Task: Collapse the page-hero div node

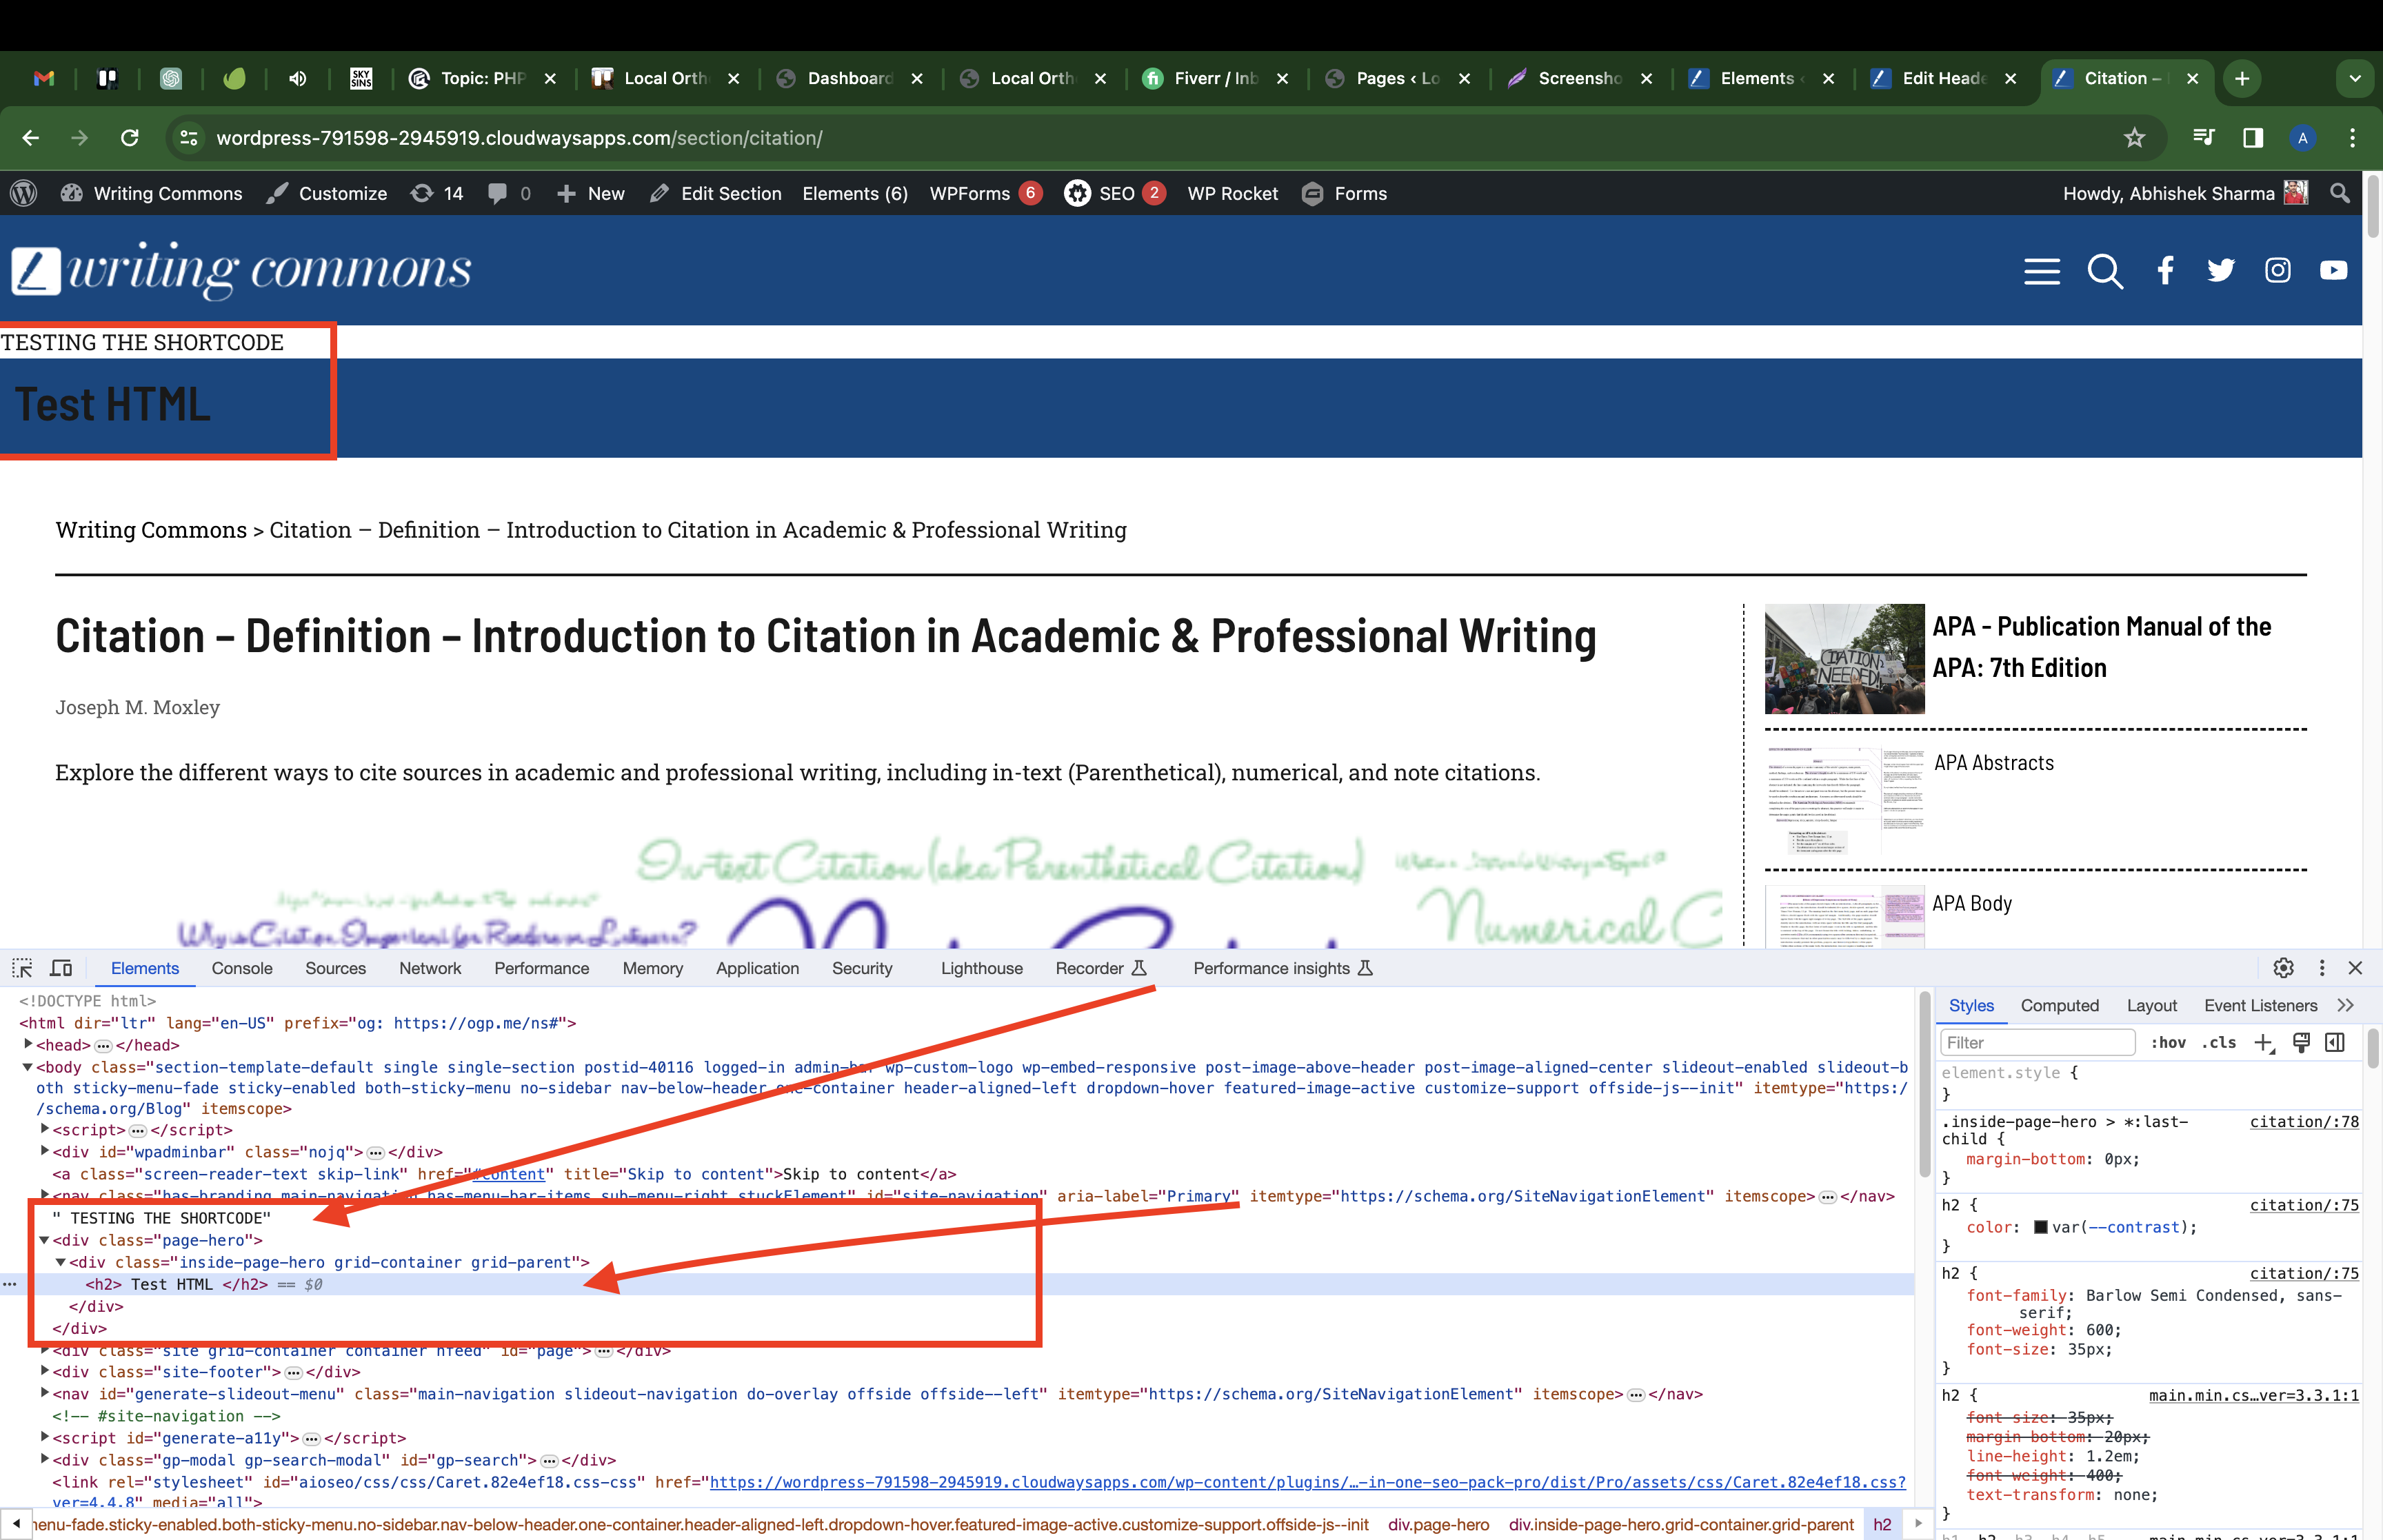Action: click(45, 1240)
